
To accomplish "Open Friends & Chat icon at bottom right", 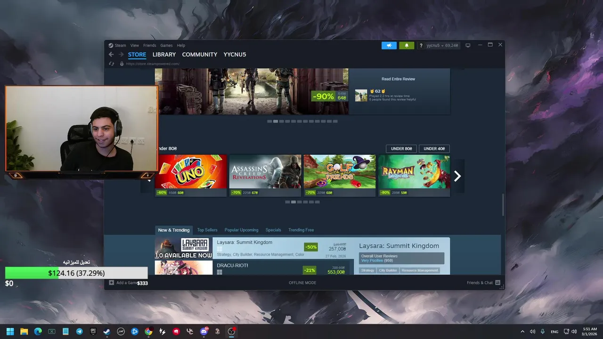I will (x=497, y=282).
